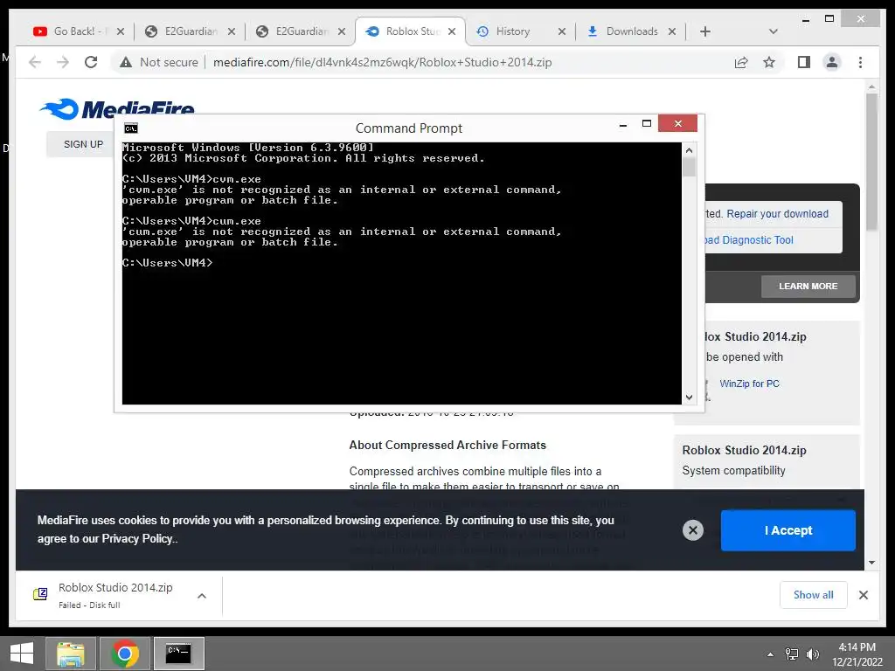Select the Roblox Studio tab
Image resolution: width=895 pixels, height=671 pixels.
(x=409, y=31)
